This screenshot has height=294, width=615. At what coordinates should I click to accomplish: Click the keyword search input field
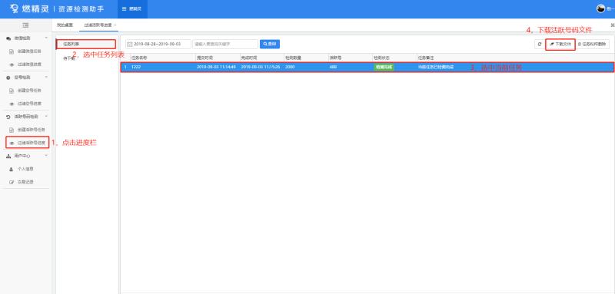pos(225,45)
